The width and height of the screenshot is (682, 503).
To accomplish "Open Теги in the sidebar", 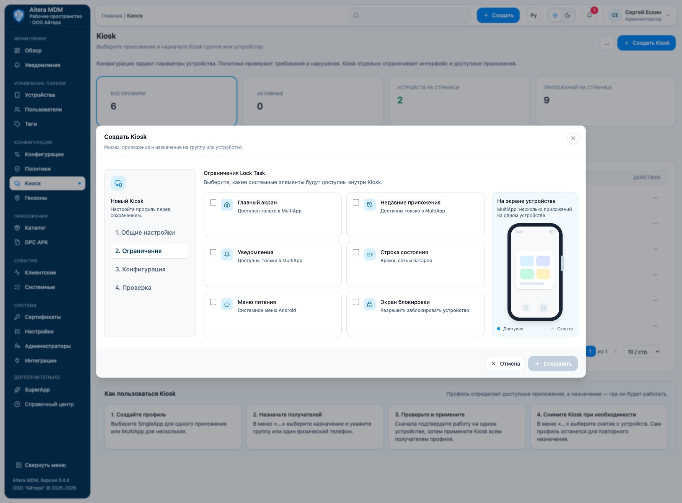I will 47,124.
